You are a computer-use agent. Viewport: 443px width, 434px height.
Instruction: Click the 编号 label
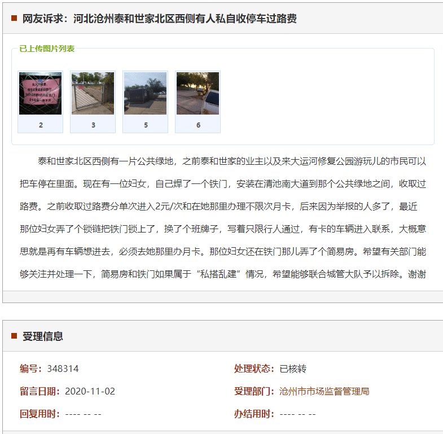pos(31,369)
